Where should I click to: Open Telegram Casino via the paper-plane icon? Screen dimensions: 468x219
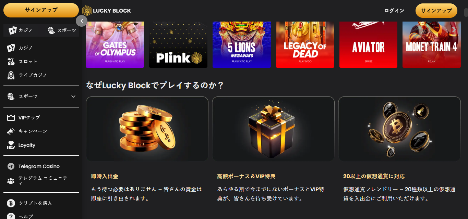(x=11, y=166)
